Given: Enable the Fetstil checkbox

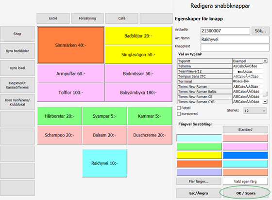Looking at the screenshot, I should pos(179,108).
